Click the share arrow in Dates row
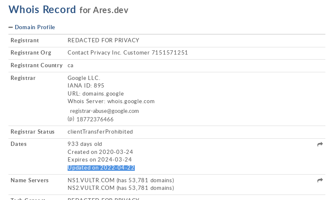This screenshot has width=333, height=200. pos(320,145)
